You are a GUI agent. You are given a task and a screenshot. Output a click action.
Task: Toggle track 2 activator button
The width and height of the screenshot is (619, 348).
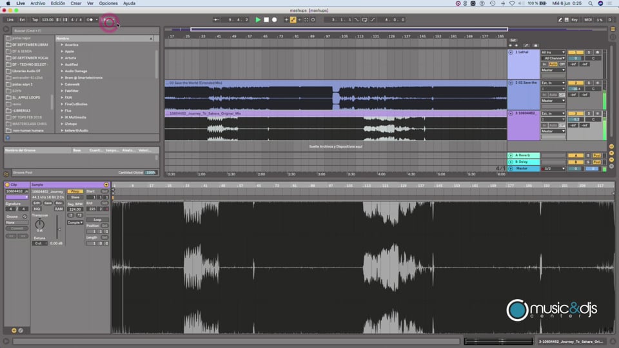[576, 83]
